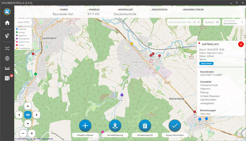Open the satellite GPS tracking icon
Viewport: 246px width, 141px height.
click(7, 35)
